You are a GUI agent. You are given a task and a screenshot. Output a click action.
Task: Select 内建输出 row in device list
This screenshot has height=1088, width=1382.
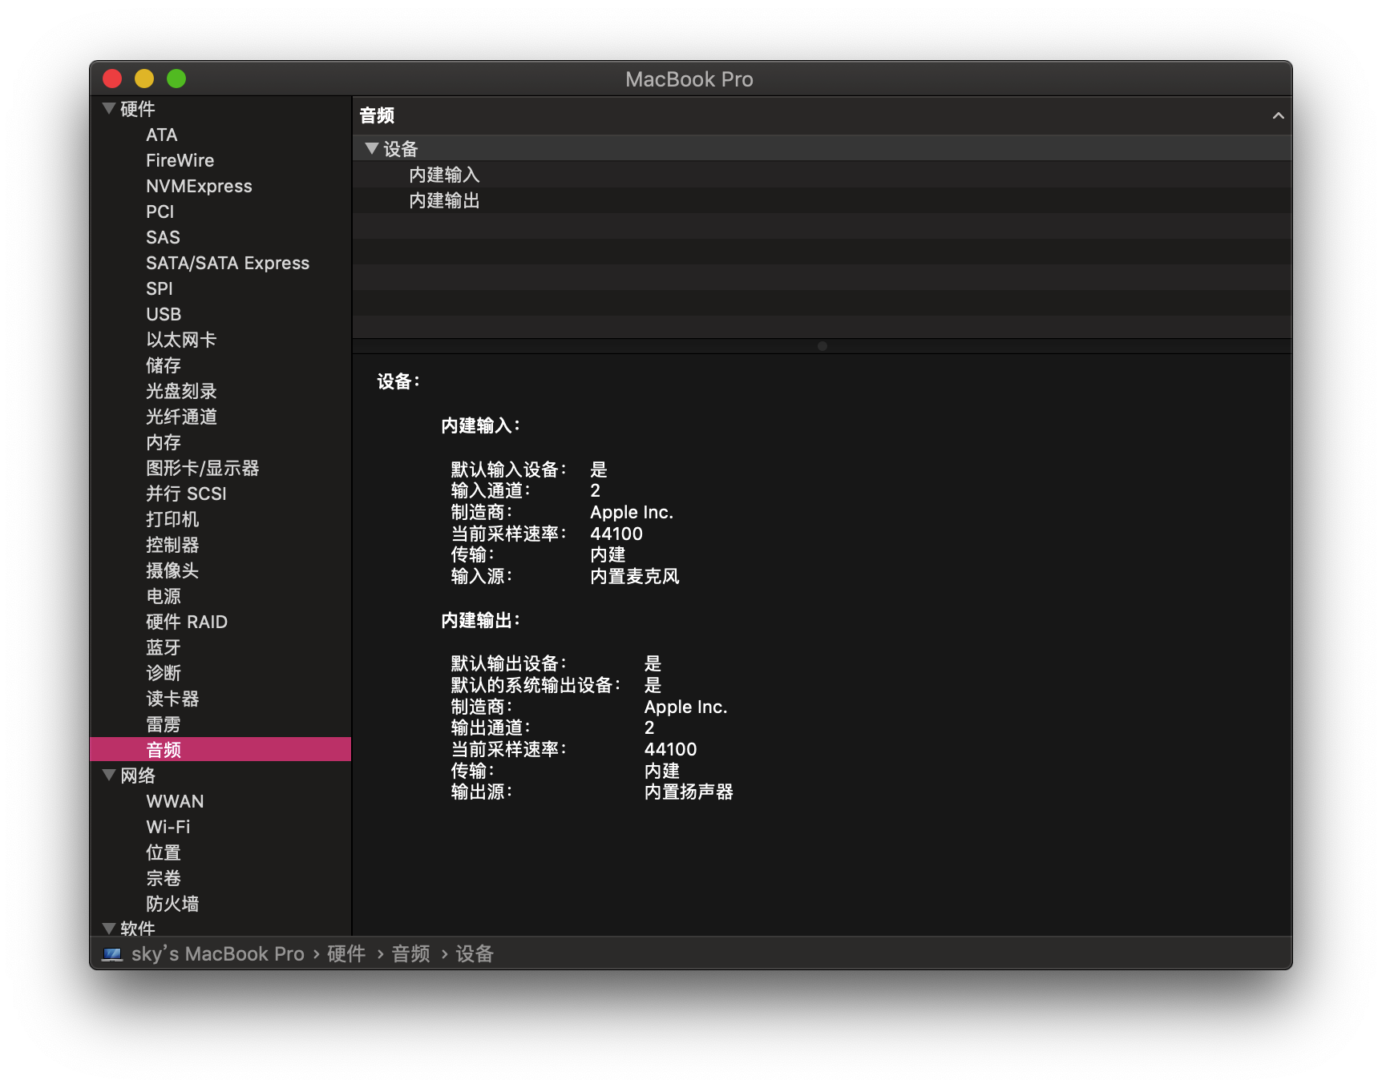[822, 200]
